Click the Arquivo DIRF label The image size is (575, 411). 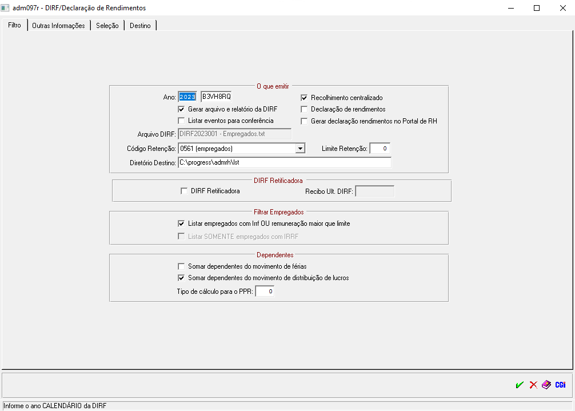pyautogui.click(x=157, y=134)
